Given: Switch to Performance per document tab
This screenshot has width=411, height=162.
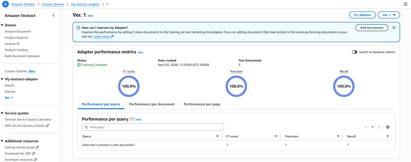Looking at the screenshot, I should (x=152, y=104).
